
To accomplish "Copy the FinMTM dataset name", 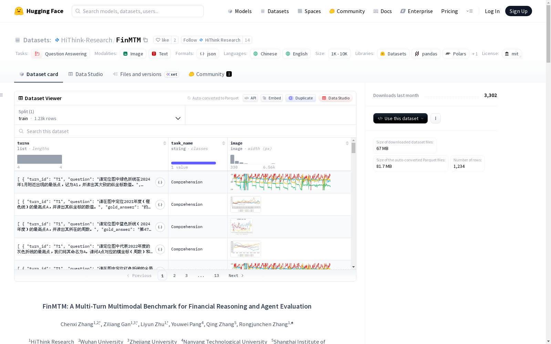I will click(145, 40).
